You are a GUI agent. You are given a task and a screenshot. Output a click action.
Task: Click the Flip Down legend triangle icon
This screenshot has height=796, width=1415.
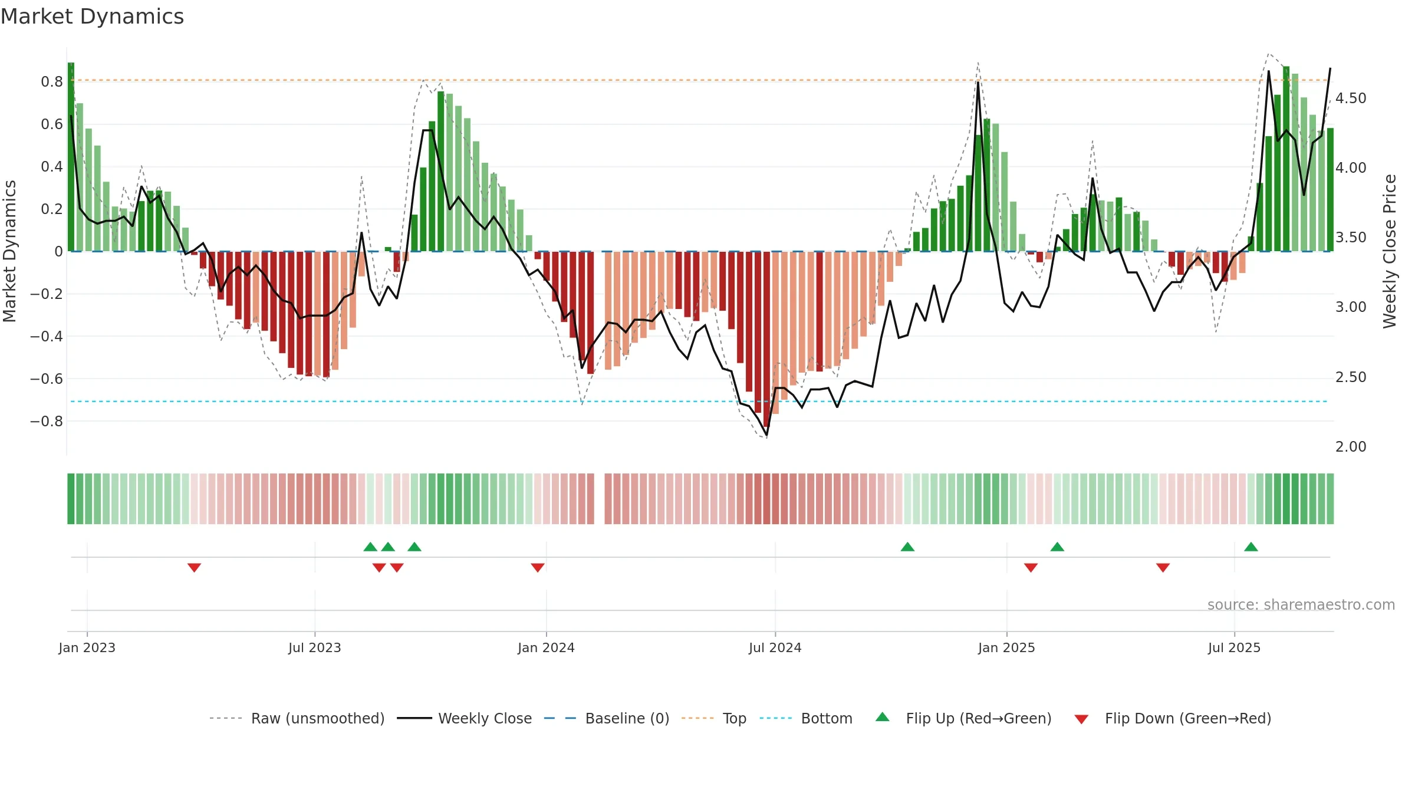1081,719
